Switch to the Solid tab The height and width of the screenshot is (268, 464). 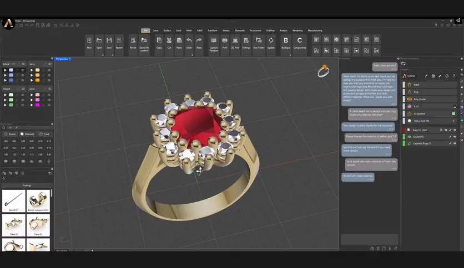178,30
